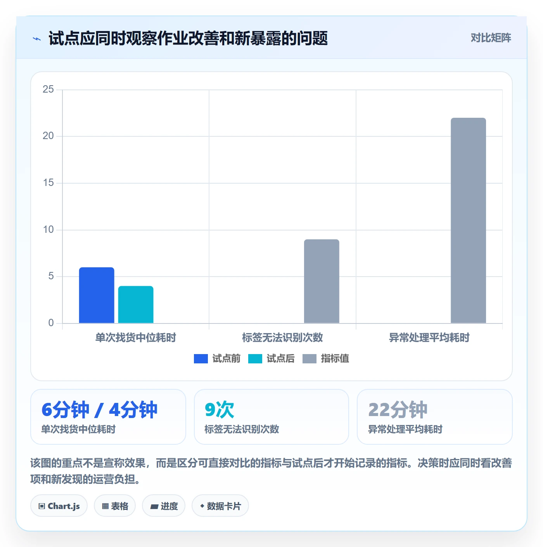Click the y-axis value 10
The image size is (543, 547).
pos(48,230)
